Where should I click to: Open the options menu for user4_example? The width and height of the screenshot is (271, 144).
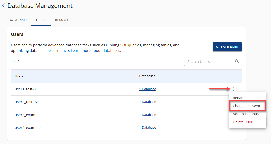(234, 128)
